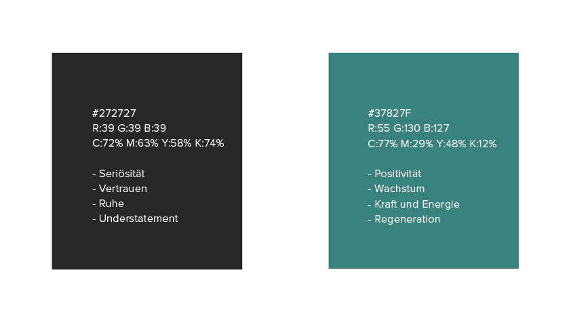Click the dark charcoal color swatch
The height and width of the screenshot is (321, 571).
[146, 161]
